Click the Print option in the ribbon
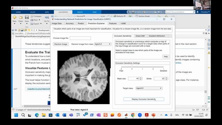Viewport: 222px width, 125px height. click(35, 20)
